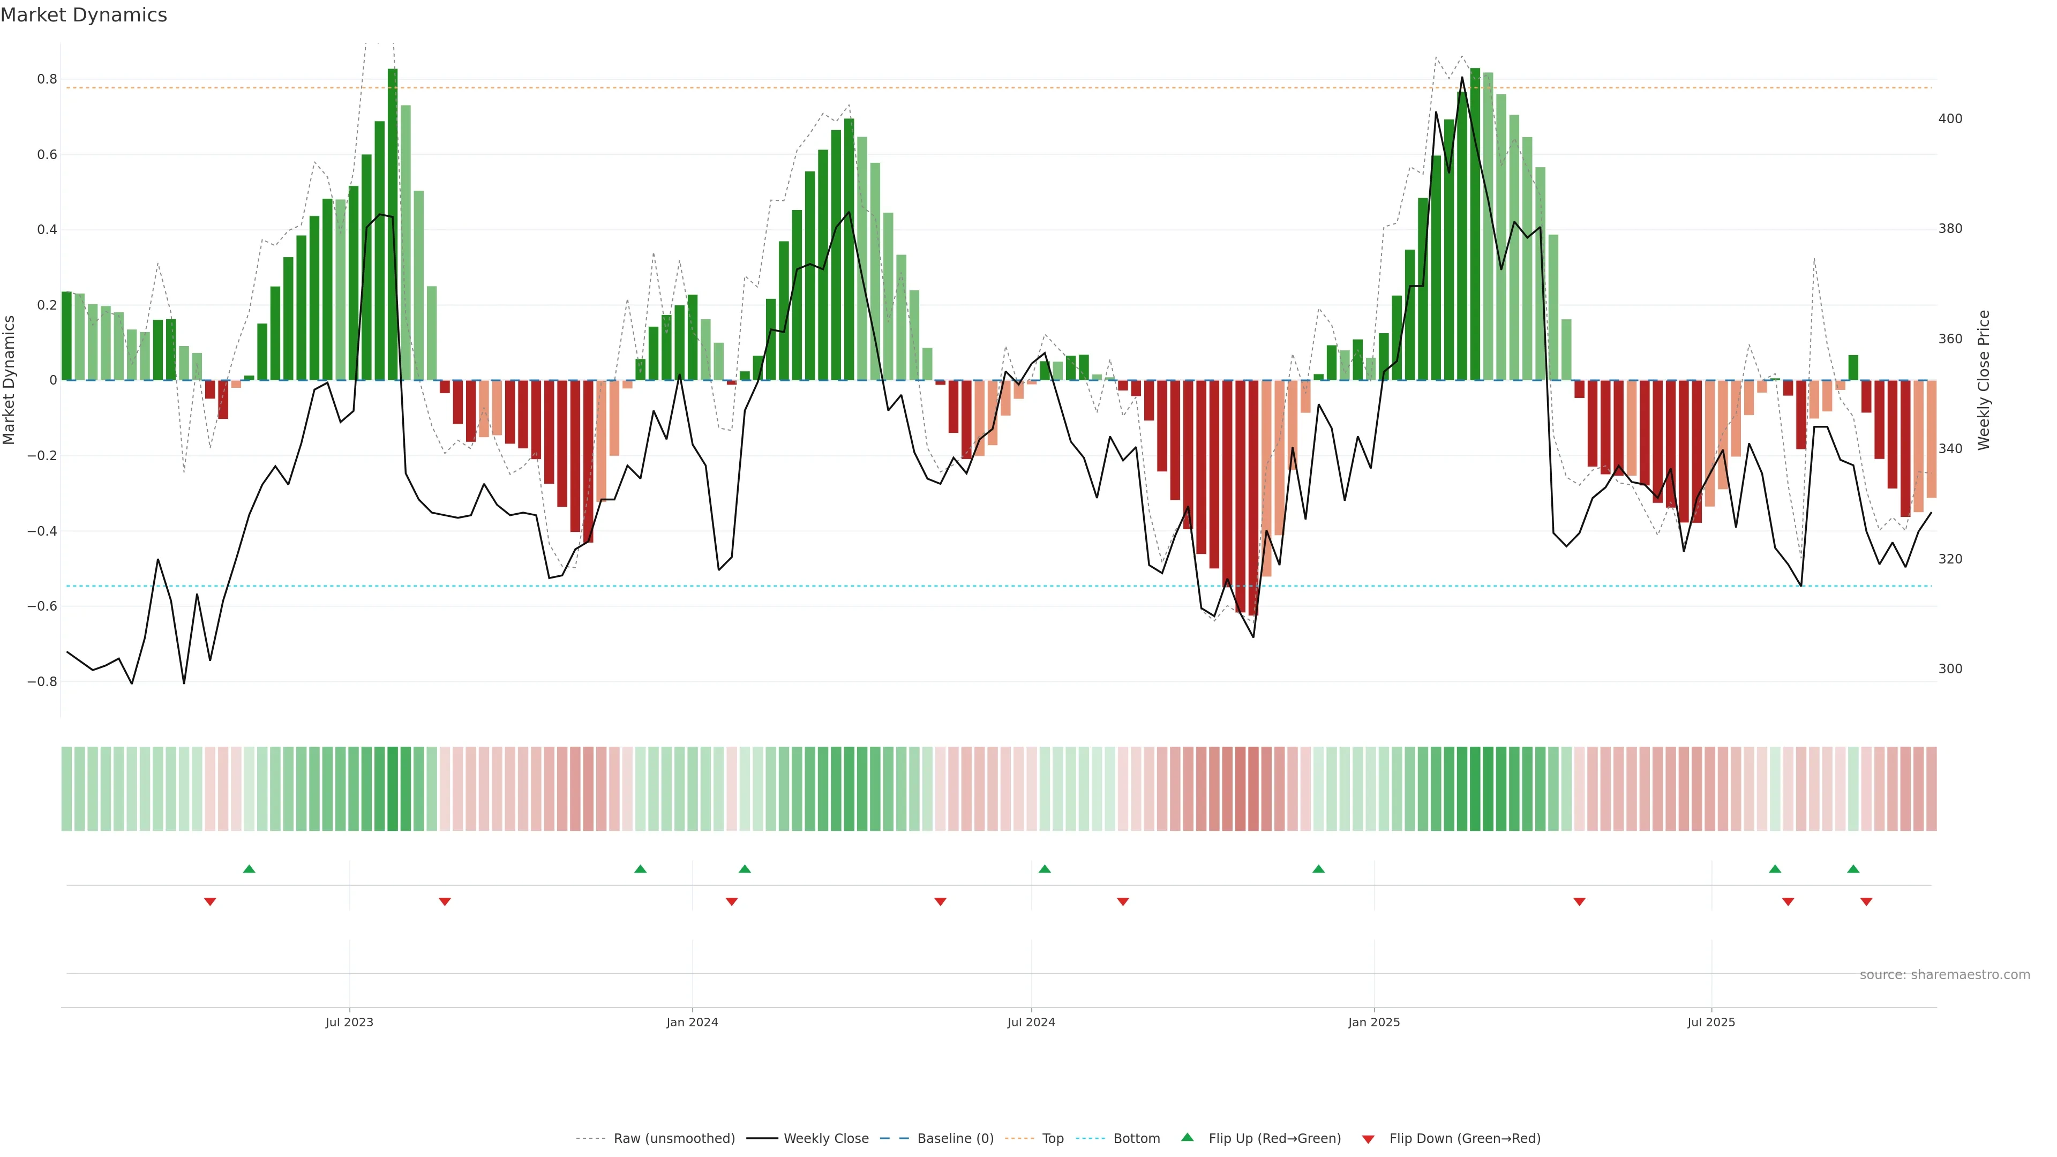Click the red flip-down marker after Jan 2025
Image resolution: width=2057 pixels, height=1157 pixels.
tap(1579, 901)
